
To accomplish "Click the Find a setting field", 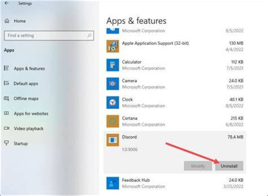I will [x=49, y=35].
